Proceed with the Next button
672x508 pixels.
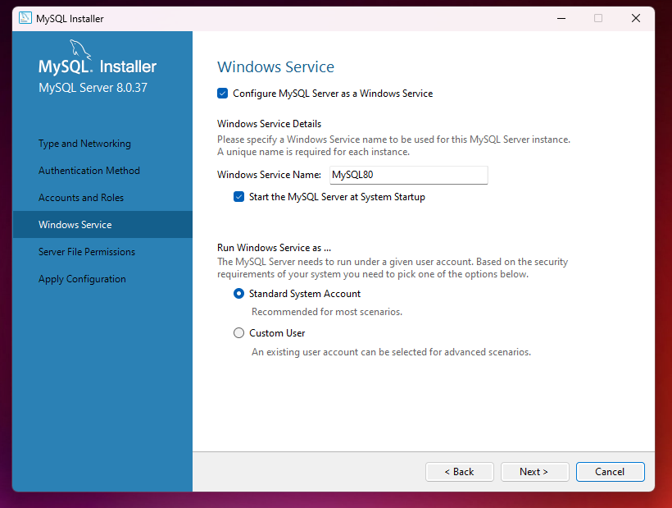coord(535,472)
